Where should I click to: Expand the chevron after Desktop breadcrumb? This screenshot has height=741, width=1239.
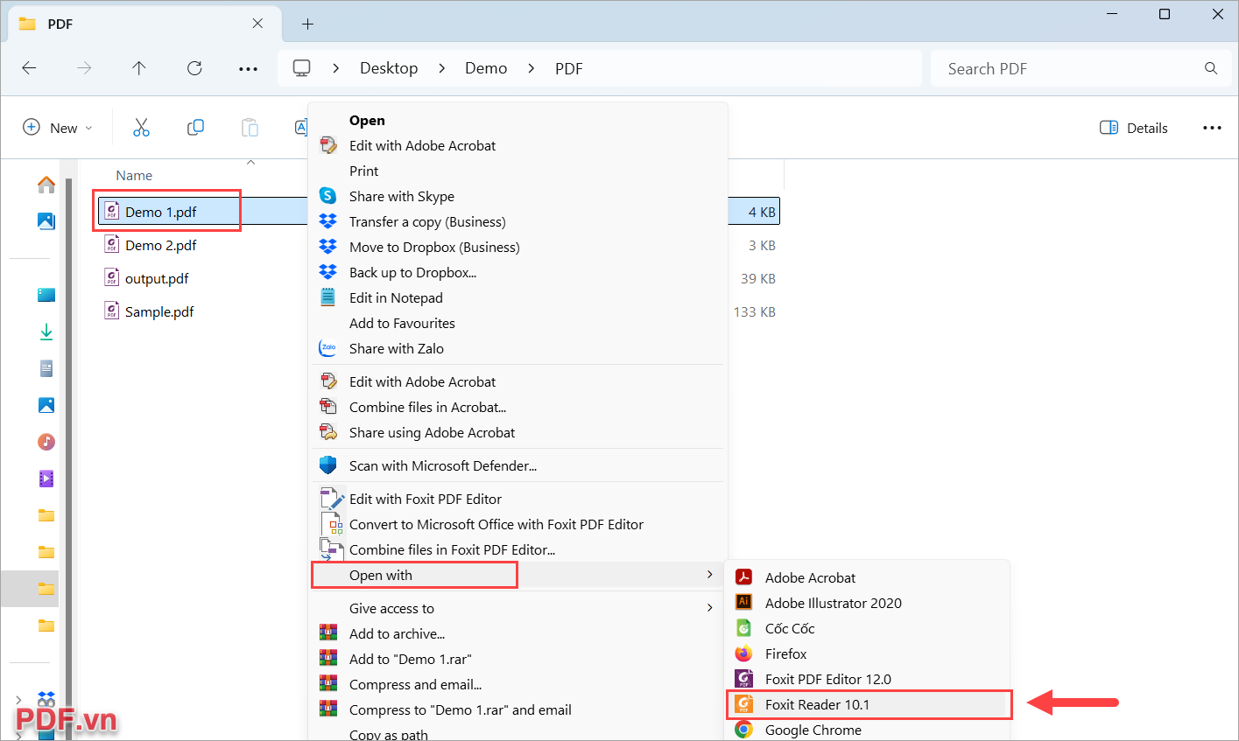(x=441, y=68)
